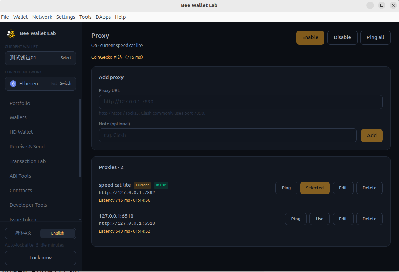This screenshot has height=272, width=399.
Task: Focus the Proxy URL input field
Action: pos(241,102)
